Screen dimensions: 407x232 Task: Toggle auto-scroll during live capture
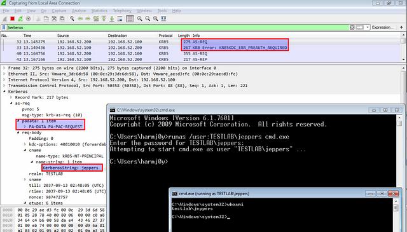(x=120, y=18)
